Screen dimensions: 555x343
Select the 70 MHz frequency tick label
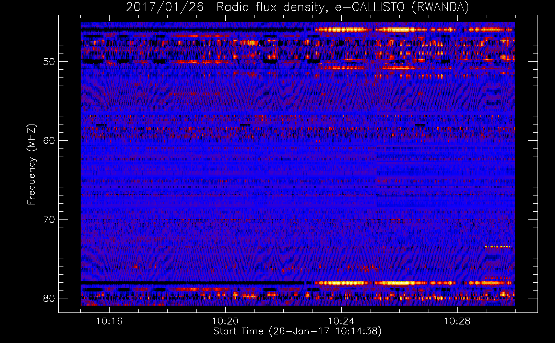tap(49, 220)
